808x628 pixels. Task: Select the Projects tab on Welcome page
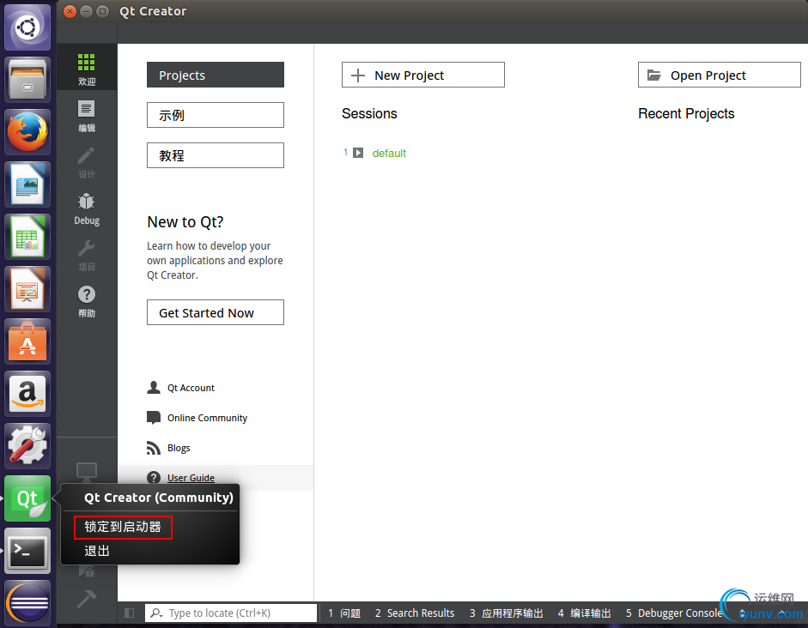tap(216, 75)
